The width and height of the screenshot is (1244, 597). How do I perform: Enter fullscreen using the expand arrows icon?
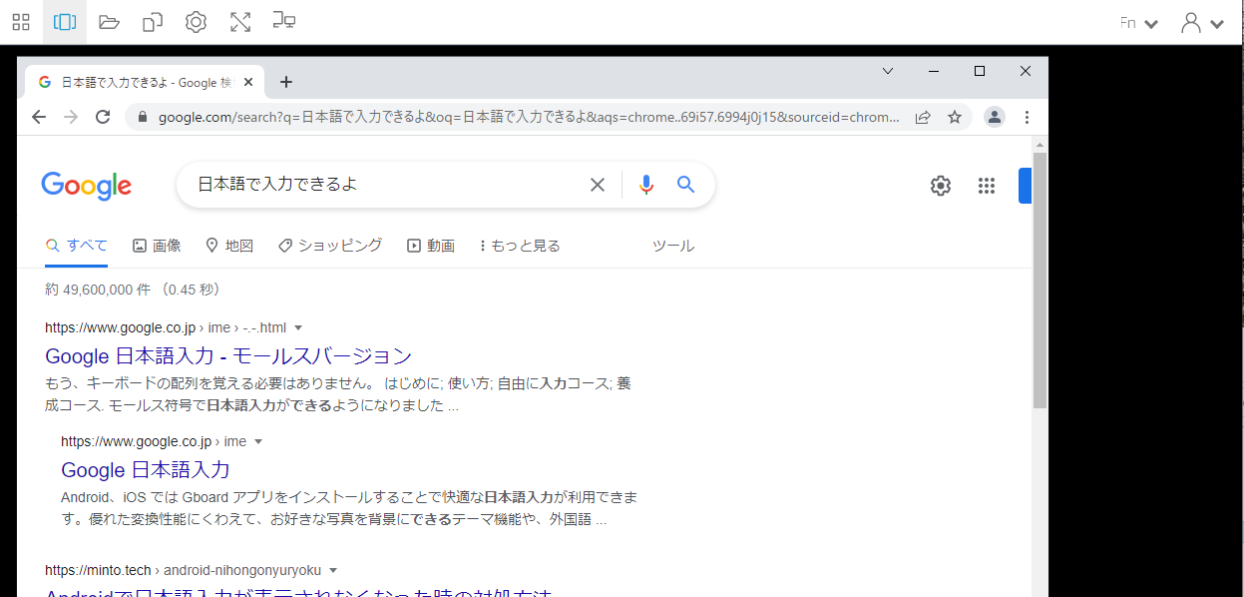click(239, 21)
